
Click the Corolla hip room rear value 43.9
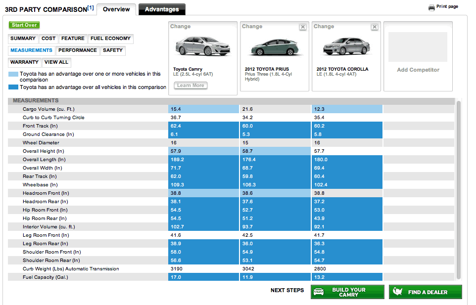click(319, 218)
